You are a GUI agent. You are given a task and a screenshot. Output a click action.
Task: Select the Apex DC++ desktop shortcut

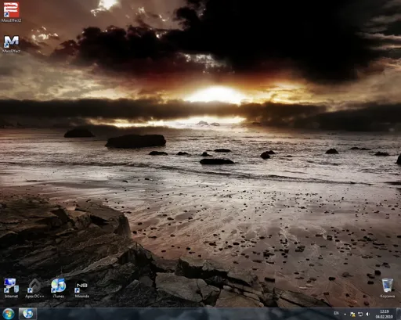34,288
